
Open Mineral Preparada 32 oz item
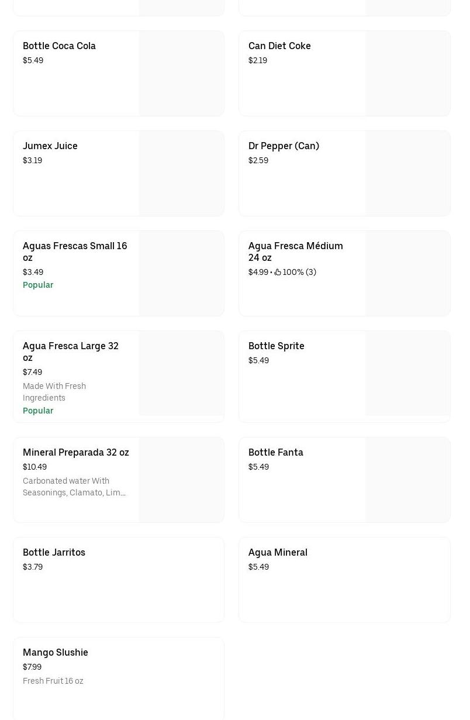[76, 452]
